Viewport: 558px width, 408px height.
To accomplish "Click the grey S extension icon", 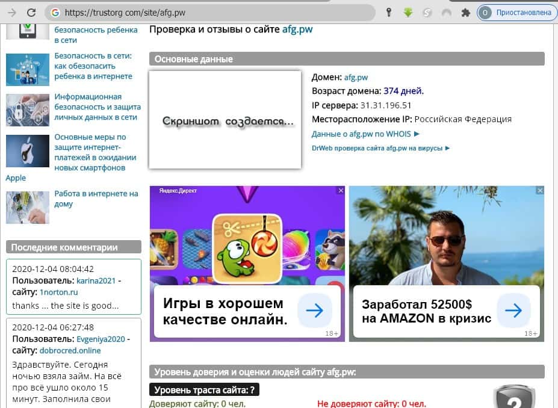I will [427, 13].
